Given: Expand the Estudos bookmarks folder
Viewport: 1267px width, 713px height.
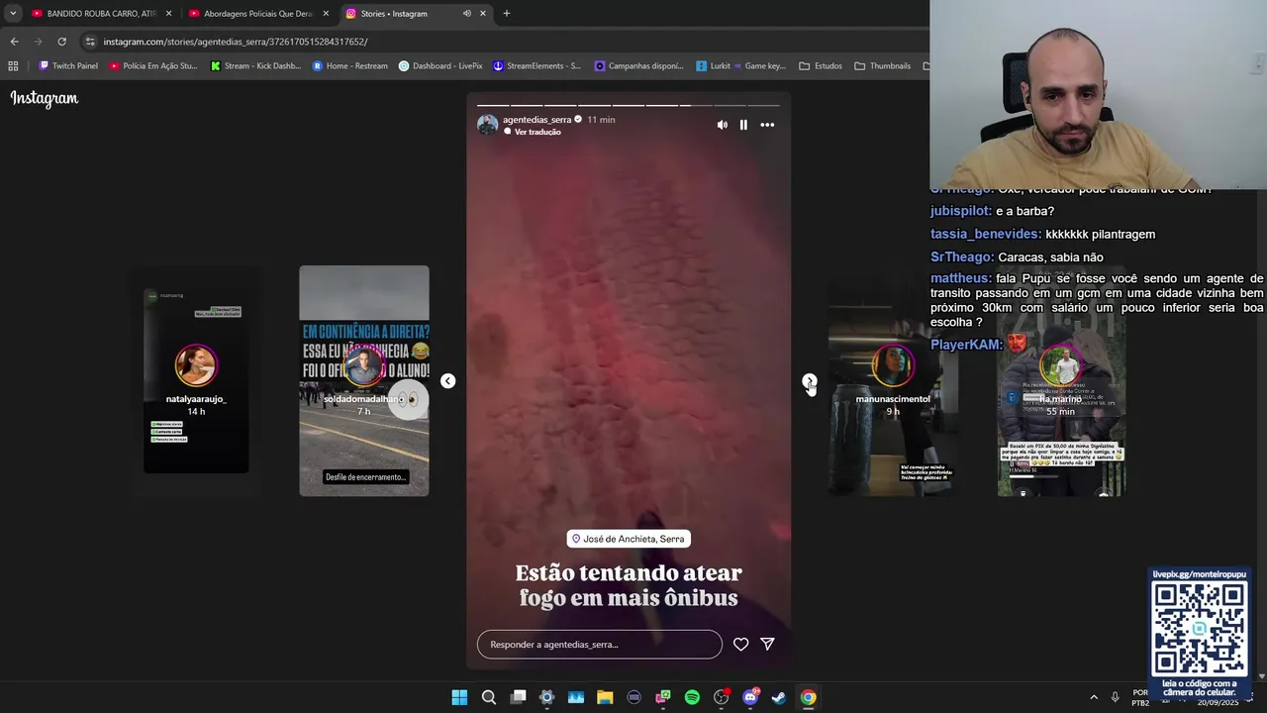Looking at the screenshot, I should (x=821, y=66).
